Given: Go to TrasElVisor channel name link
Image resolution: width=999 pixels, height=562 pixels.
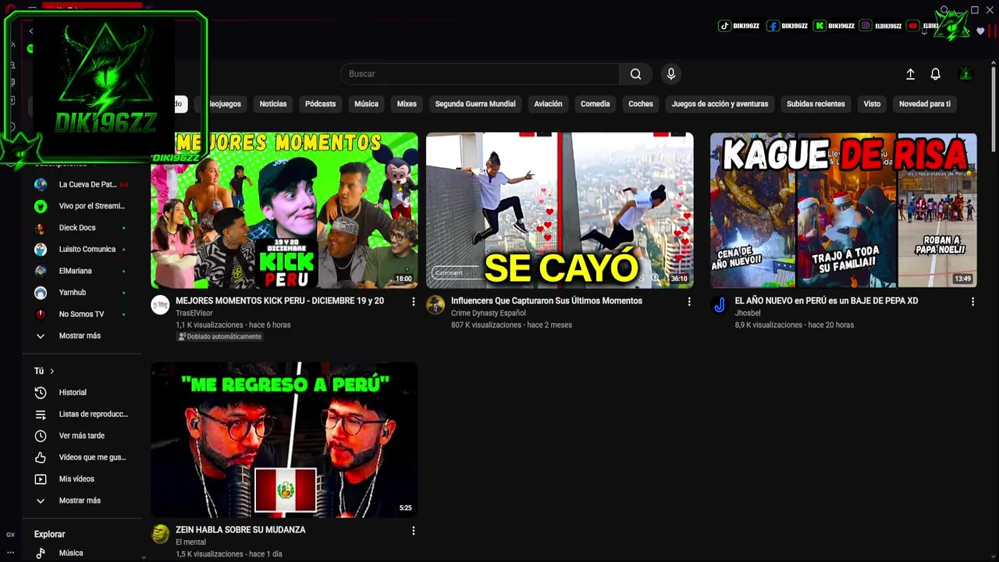Looking at the screenshot, I should (194, 313).
